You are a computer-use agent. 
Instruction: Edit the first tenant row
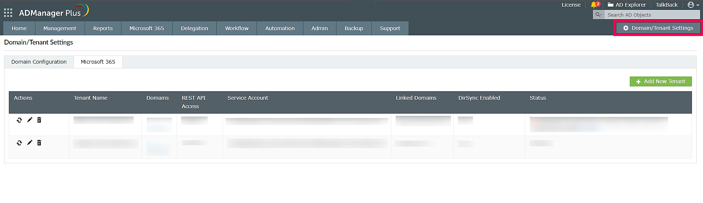[x=29, y=120]
